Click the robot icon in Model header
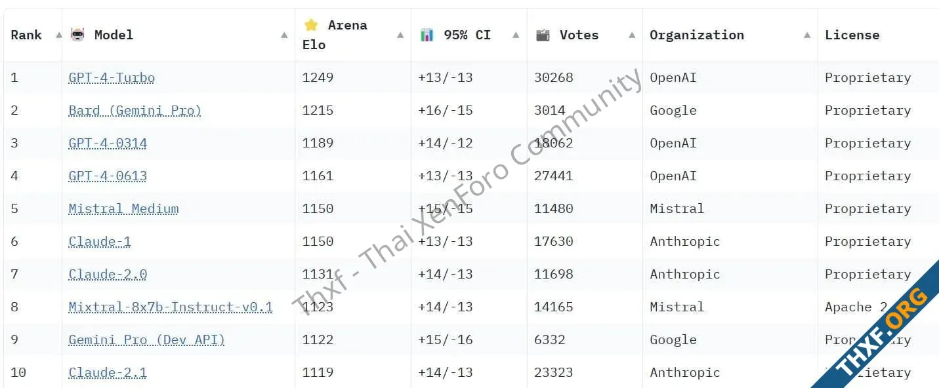The width and height of the screenshot is (939, 388). pos(77,35)
